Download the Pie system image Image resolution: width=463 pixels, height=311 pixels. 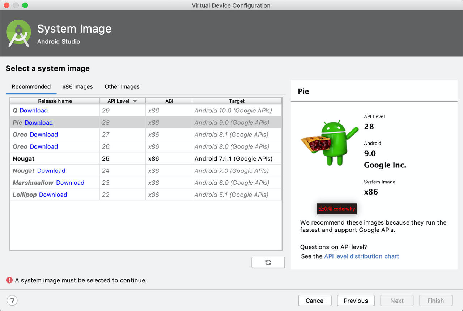point(39,123)
